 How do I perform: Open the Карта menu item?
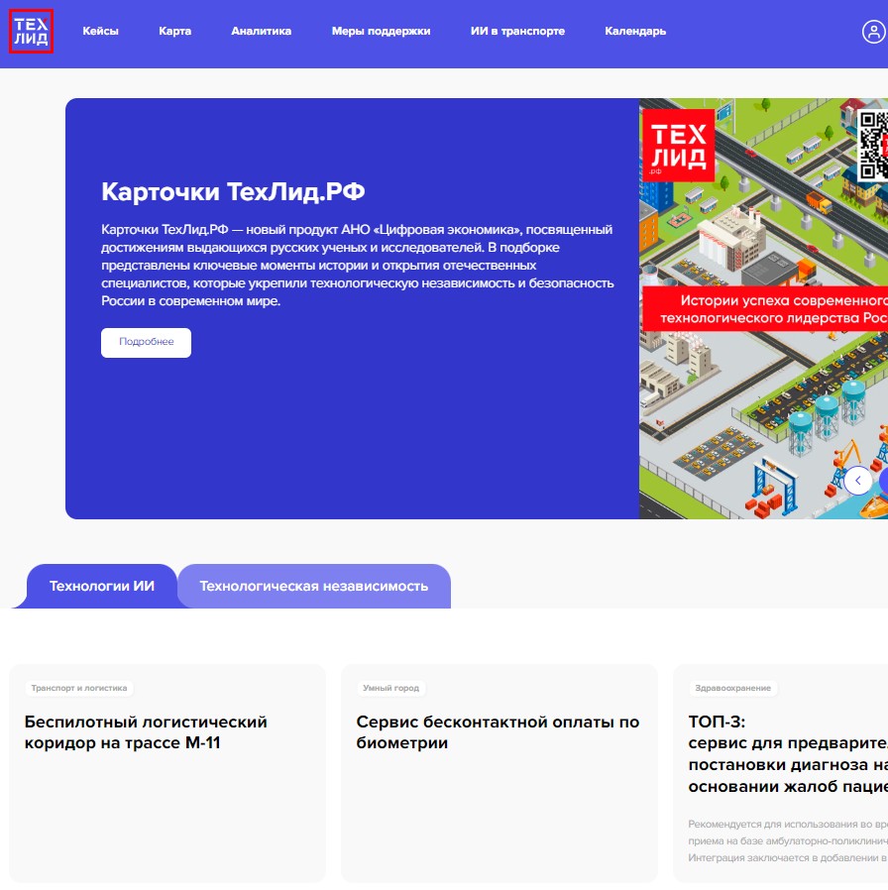coord(174,31)
